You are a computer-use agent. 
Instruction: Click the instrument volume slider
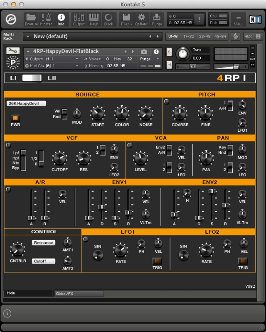pyautogui.click(x=231, y=67)
